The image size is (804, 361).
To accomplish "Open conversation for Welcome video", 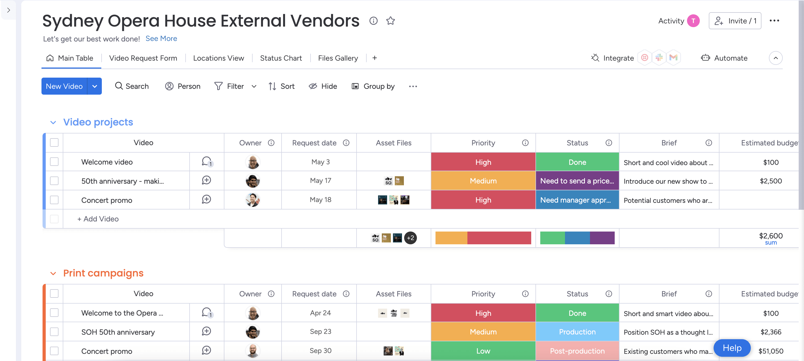I will 207,162.
